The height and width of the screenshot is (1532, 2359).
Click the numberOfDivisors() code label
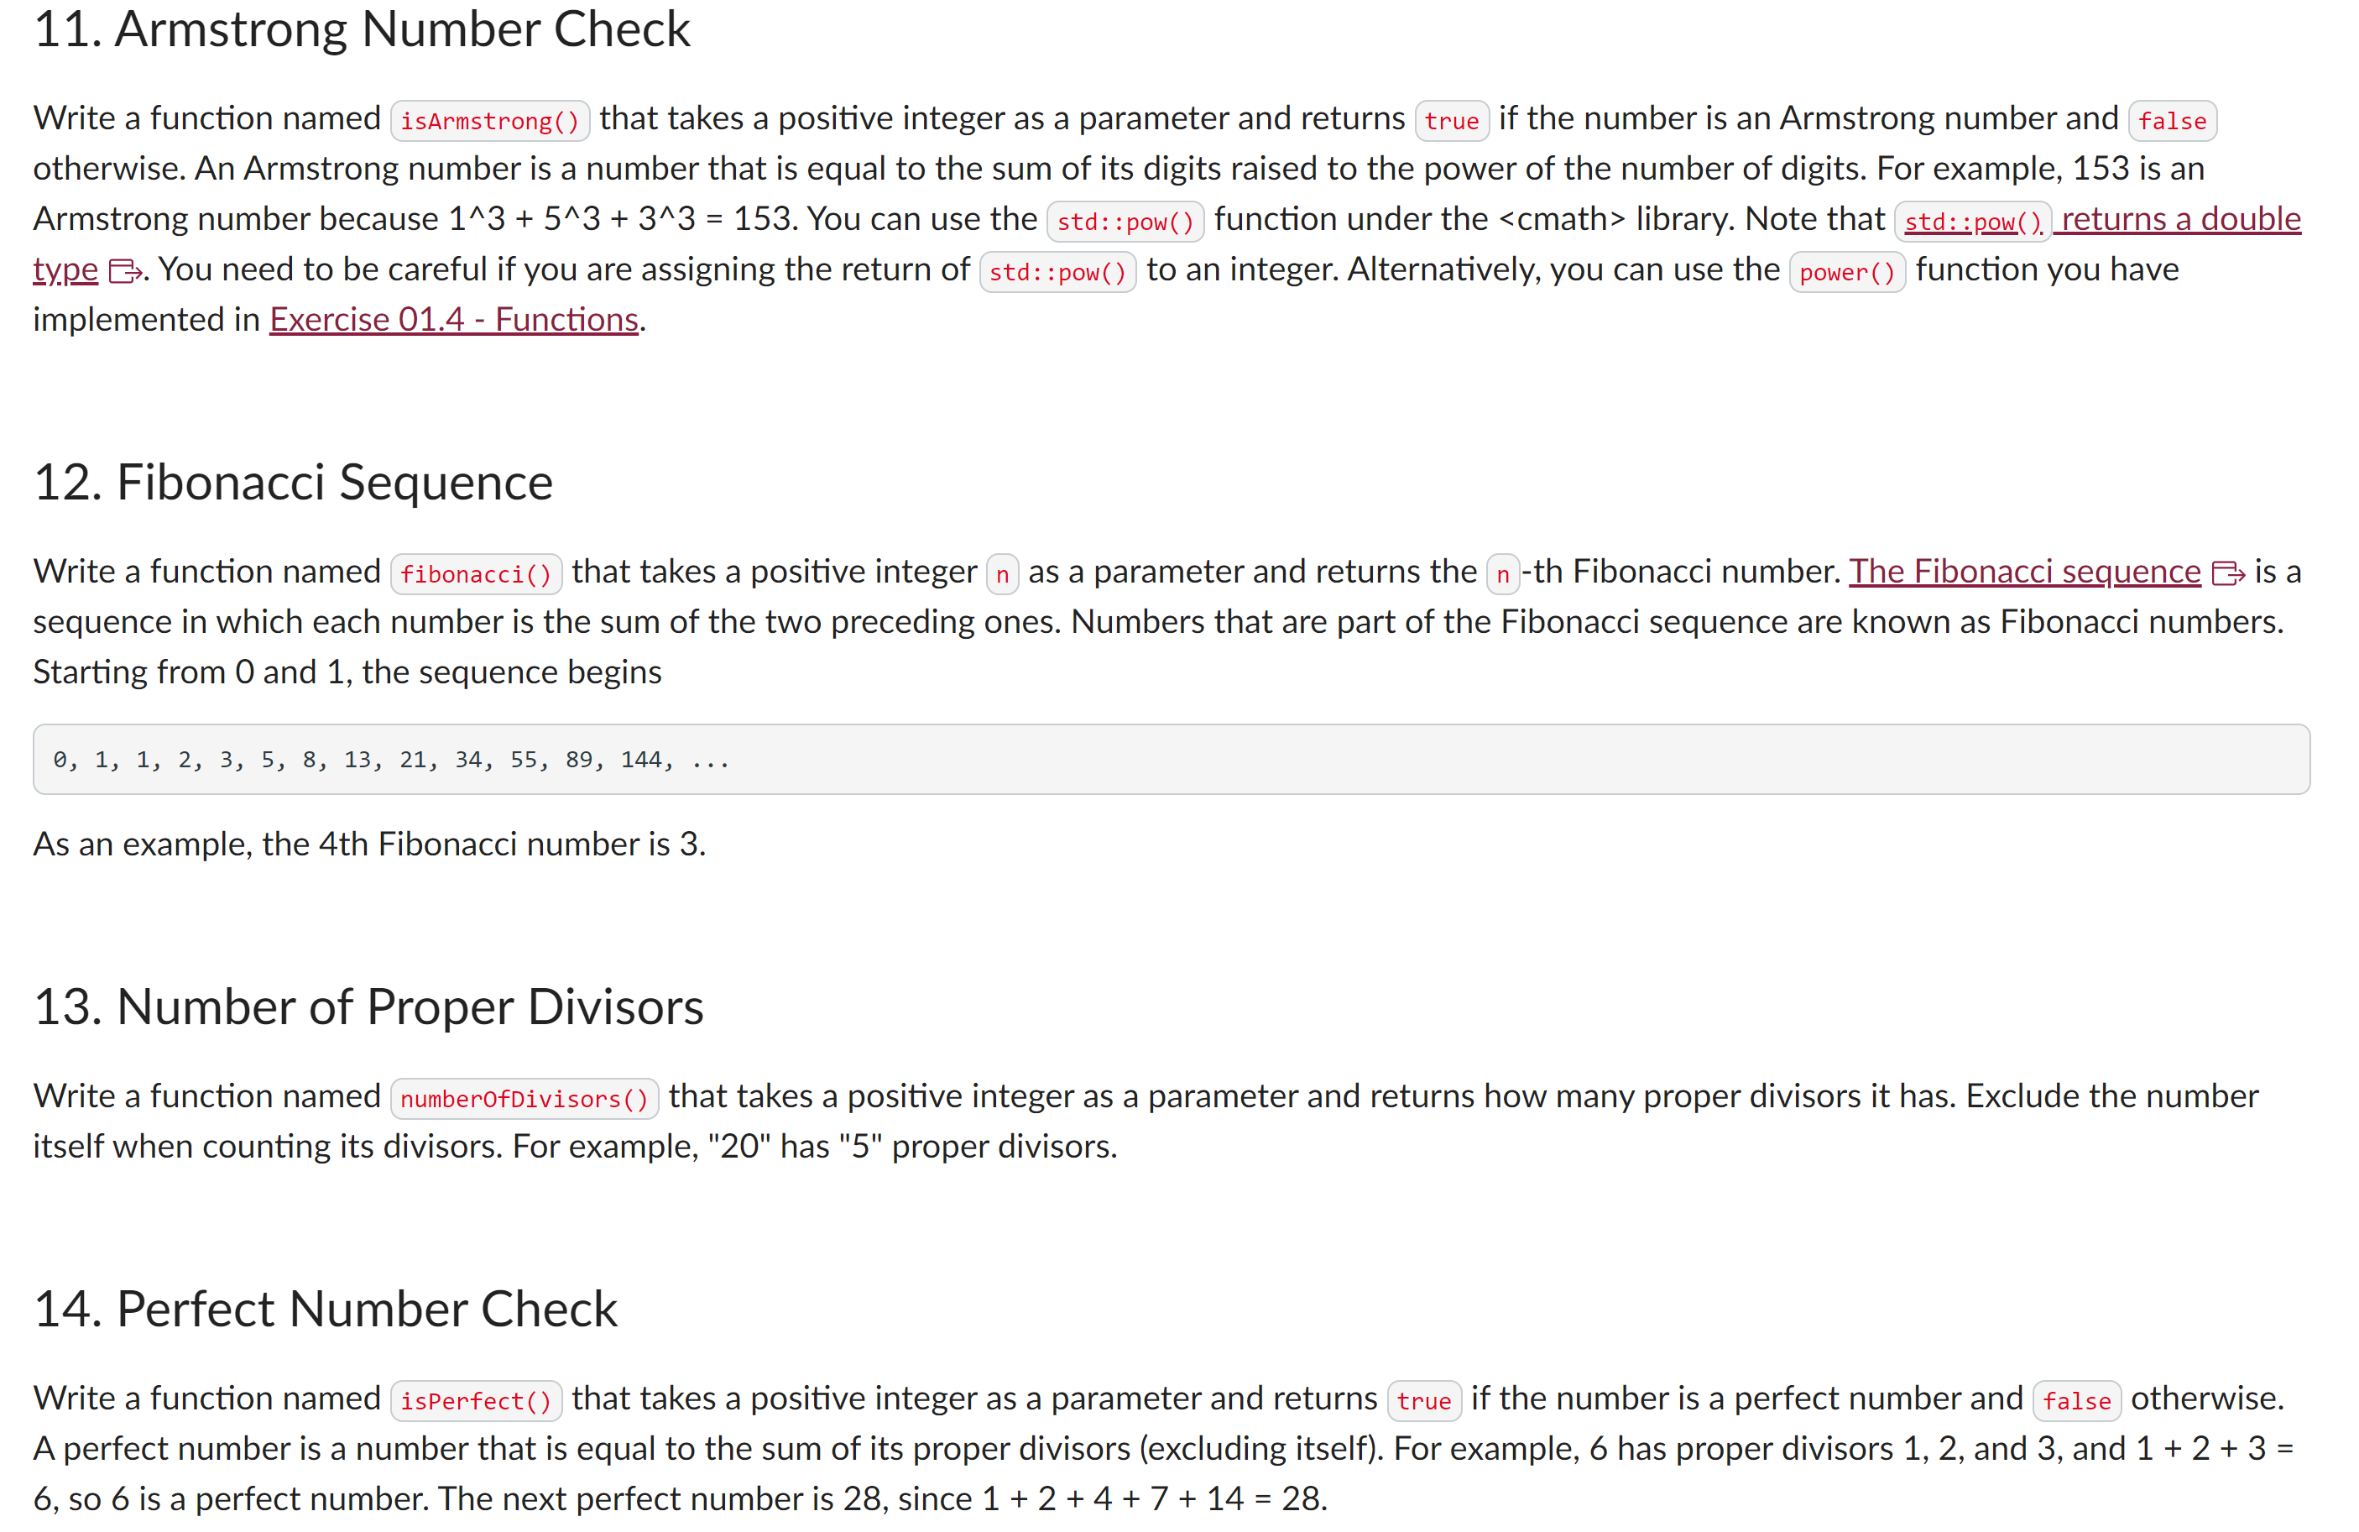(525, 1099)
